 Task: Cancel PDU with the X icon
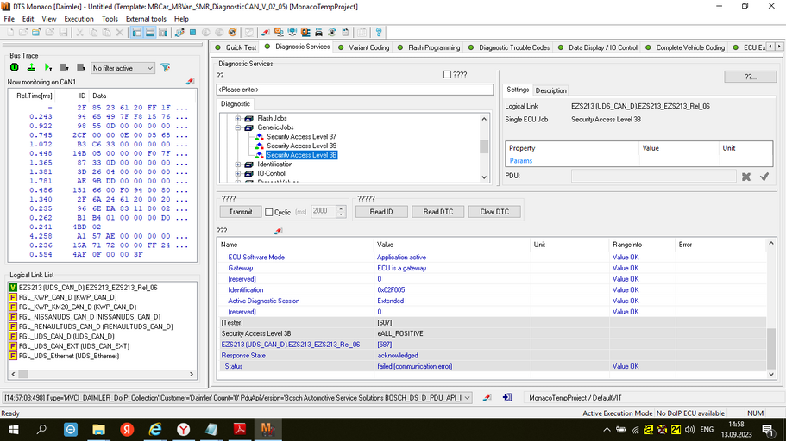click(x=746, y=177)
